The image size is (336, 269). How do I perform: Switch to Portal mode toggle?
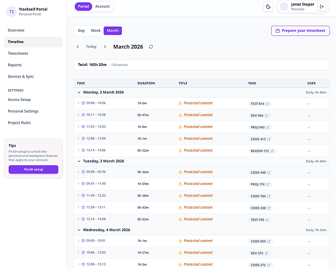tap(84, 7)
